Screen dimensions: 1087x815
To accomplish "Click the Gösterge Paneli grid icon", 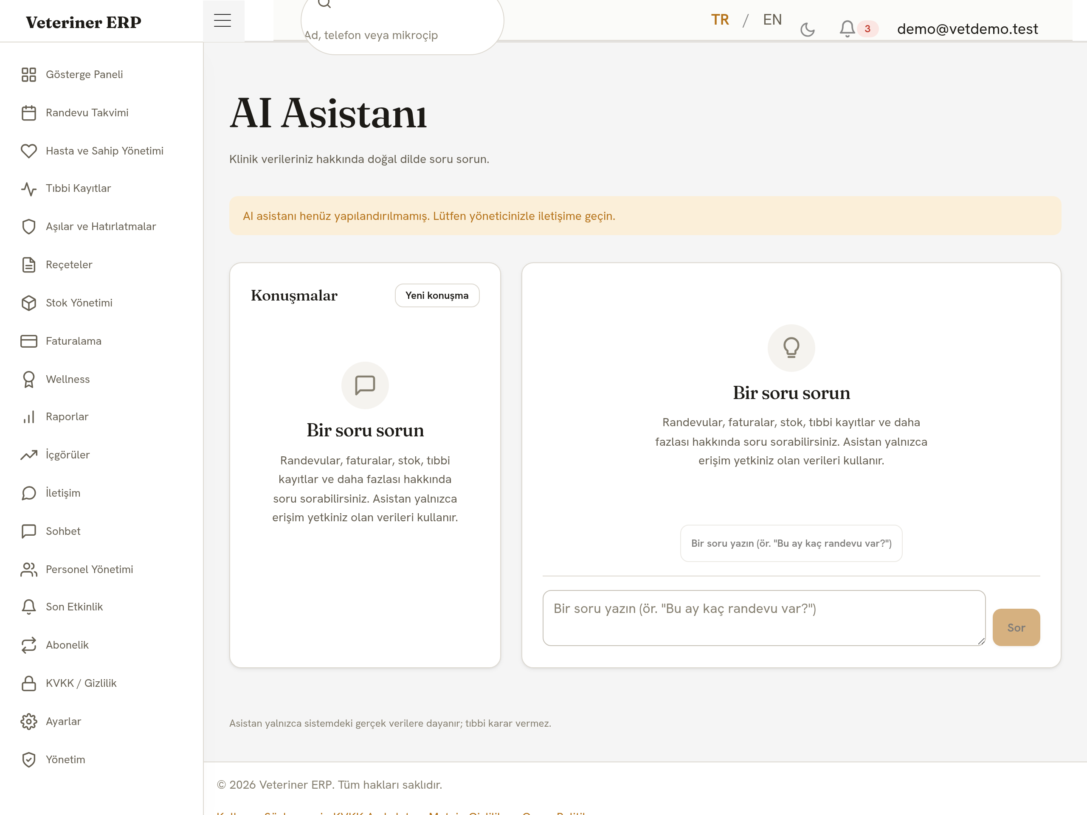I will [x=29, y=75].
